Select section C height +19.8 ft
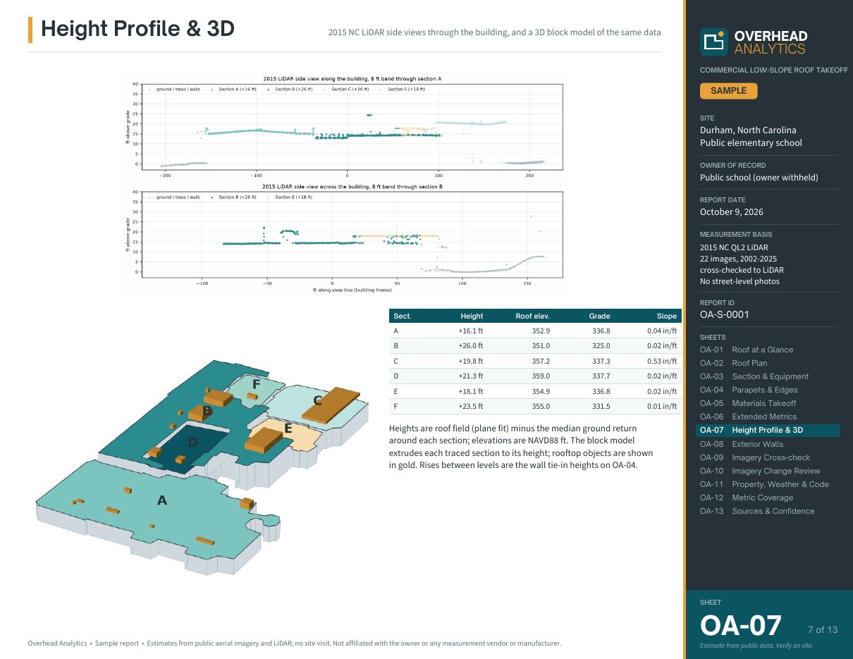 (x=470, y=361)
